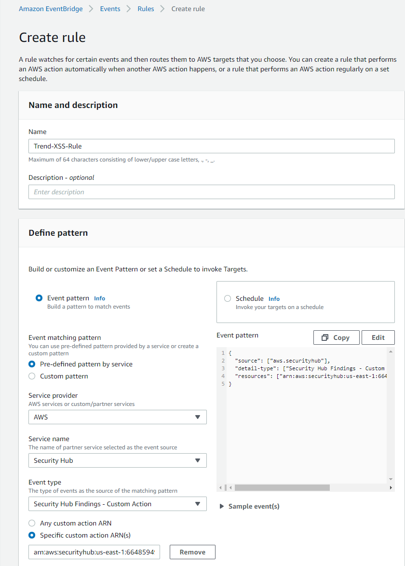This screenshot has height=566, width=405.
Task: Open Info link next to Schedule
Action: (274, 299)
